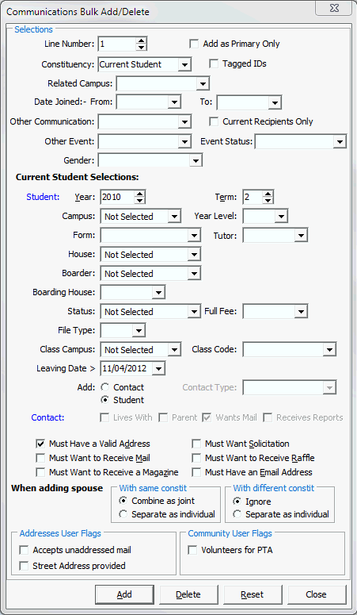
Task: Open the Gender dropdown
Action: pos(195,160)
